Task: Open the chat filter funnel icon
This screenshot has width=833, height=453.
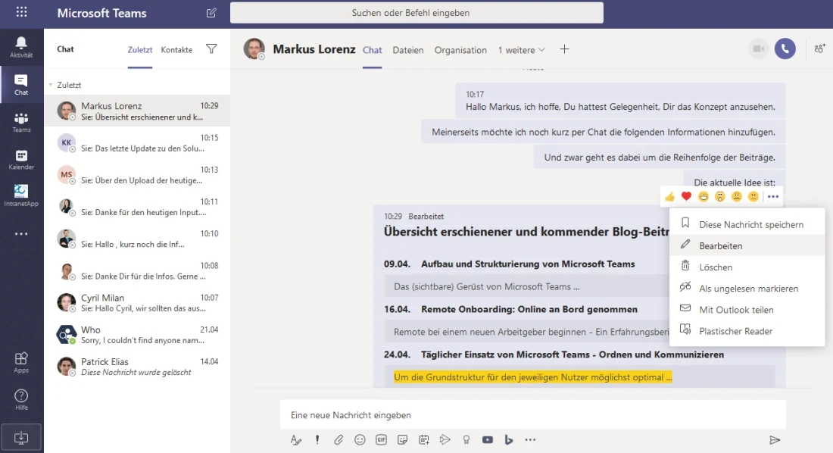Action: [x=211, y=49]
